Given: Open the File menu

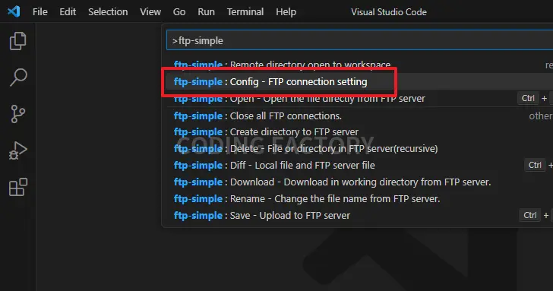Looking at the screenshot, I should pos(39,11).
